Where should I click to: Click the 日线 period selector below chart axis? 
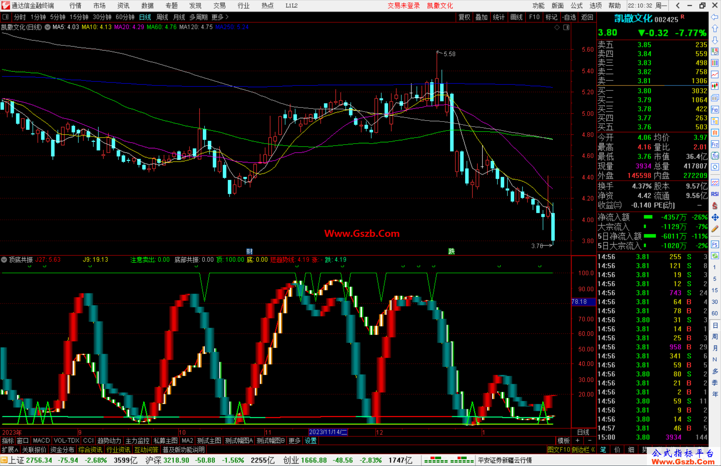click(x=583, y=432)
